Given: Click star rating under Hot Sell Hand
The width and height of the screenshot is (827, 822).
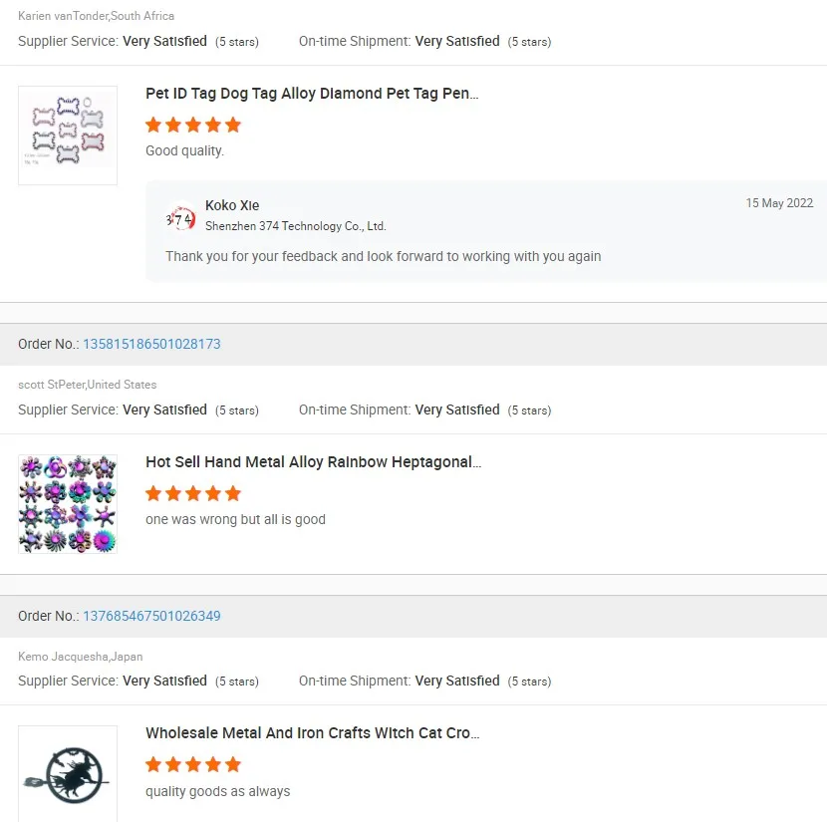Looking at the screenshot, I should pos(193,493).
